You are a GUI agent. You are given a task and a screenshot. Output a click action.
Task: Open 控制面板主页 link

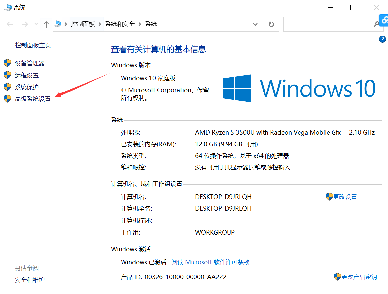[33, 45]
